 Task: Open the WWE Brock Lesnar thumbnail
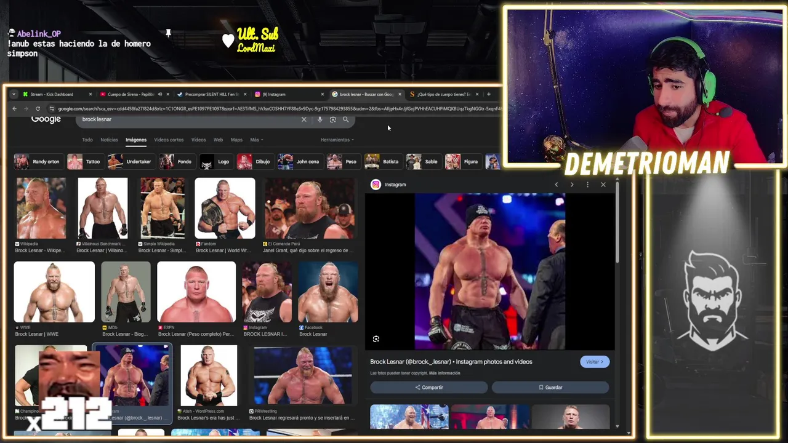(x=54, y=292)
